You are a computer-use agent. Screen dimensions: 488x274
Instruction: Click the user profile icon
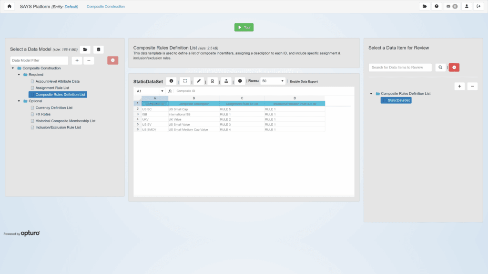[x=467, y=6]
